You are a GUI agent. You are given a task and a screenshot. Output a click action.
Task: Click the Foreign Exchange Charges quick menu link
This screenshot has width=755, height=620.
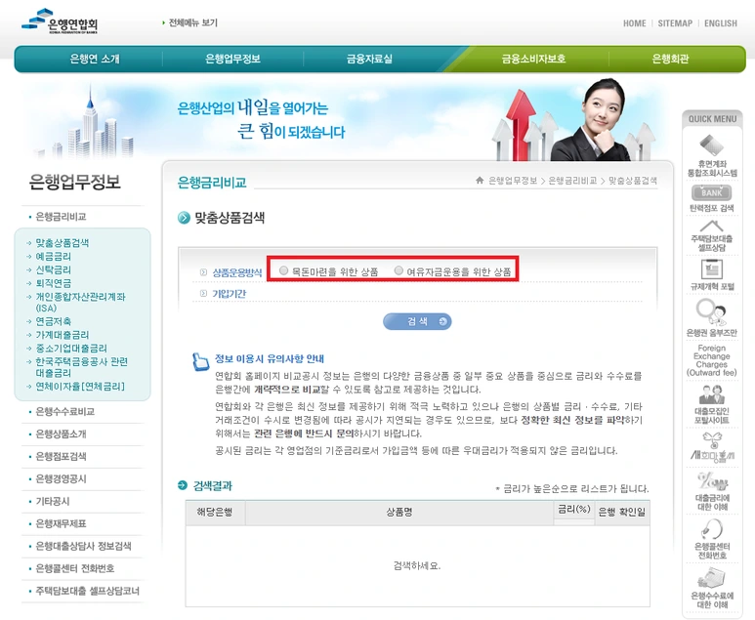click(x=712, y=360)
